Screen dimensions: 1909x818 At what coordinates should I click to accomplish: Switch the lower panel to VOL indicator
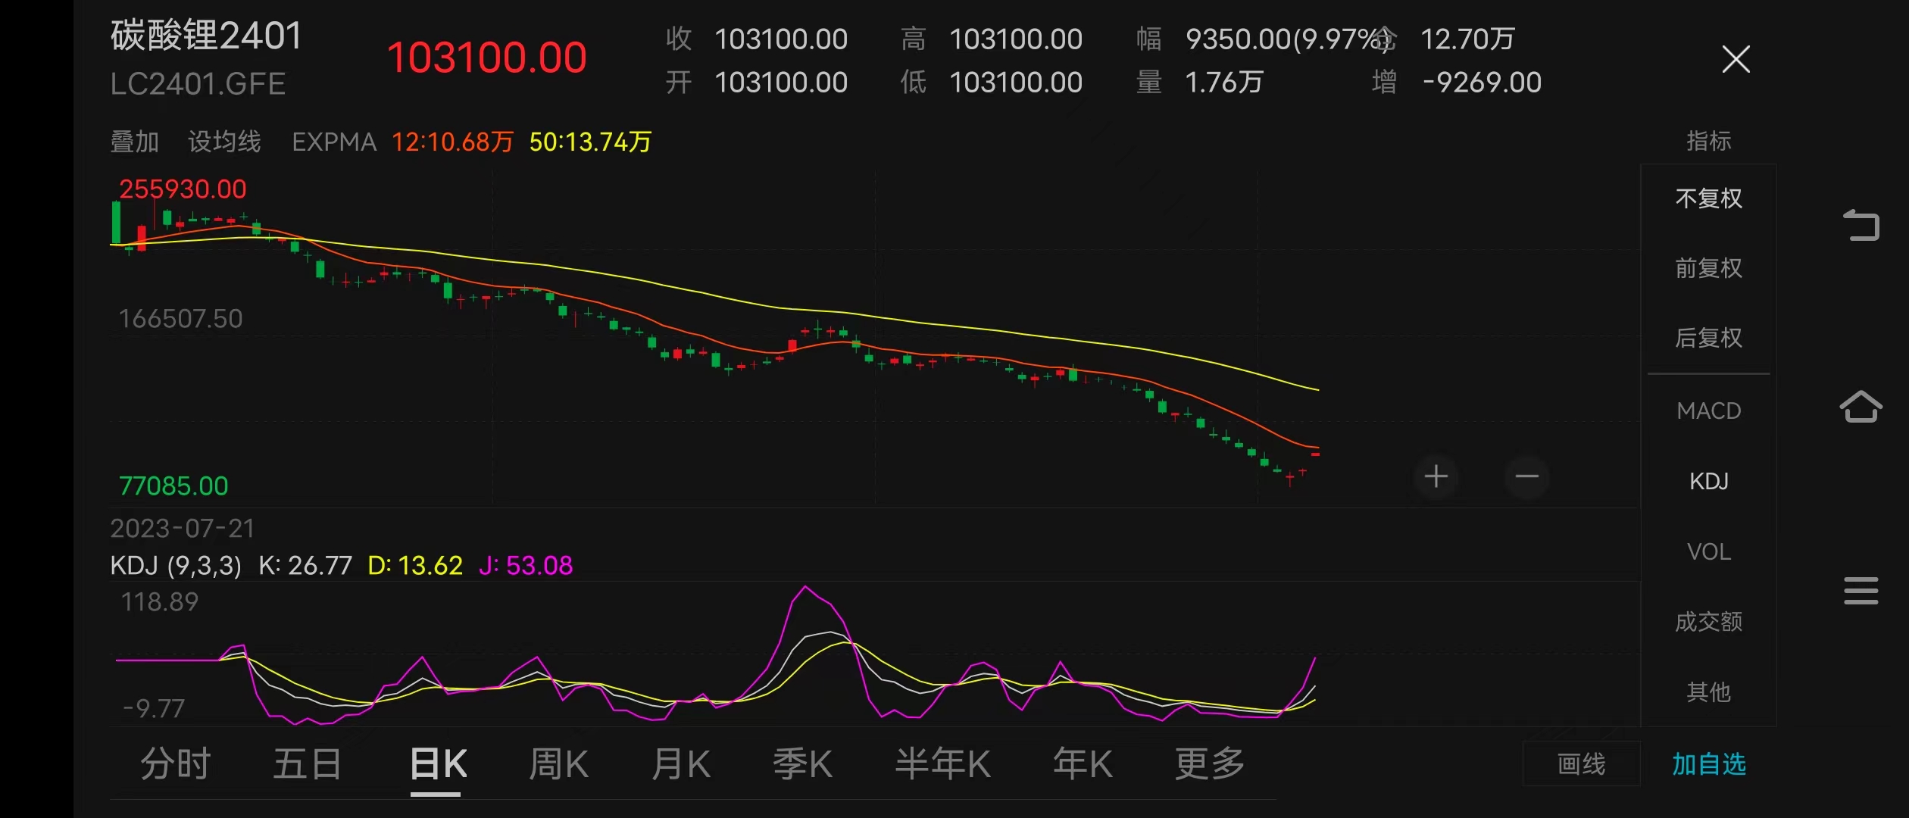(x=1709, y=551)
